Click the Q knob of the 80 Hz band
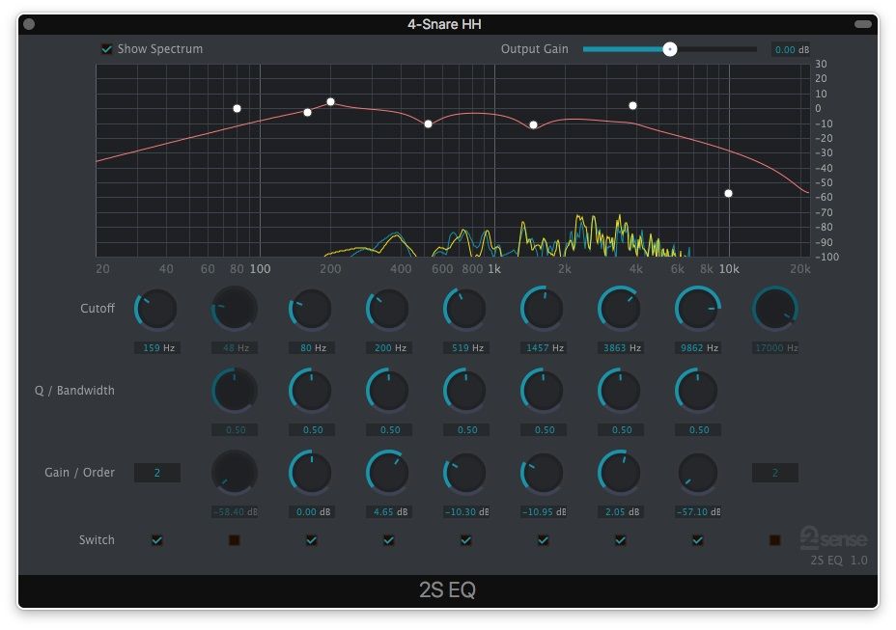This screenshot has height=630, width=896. 310,391
